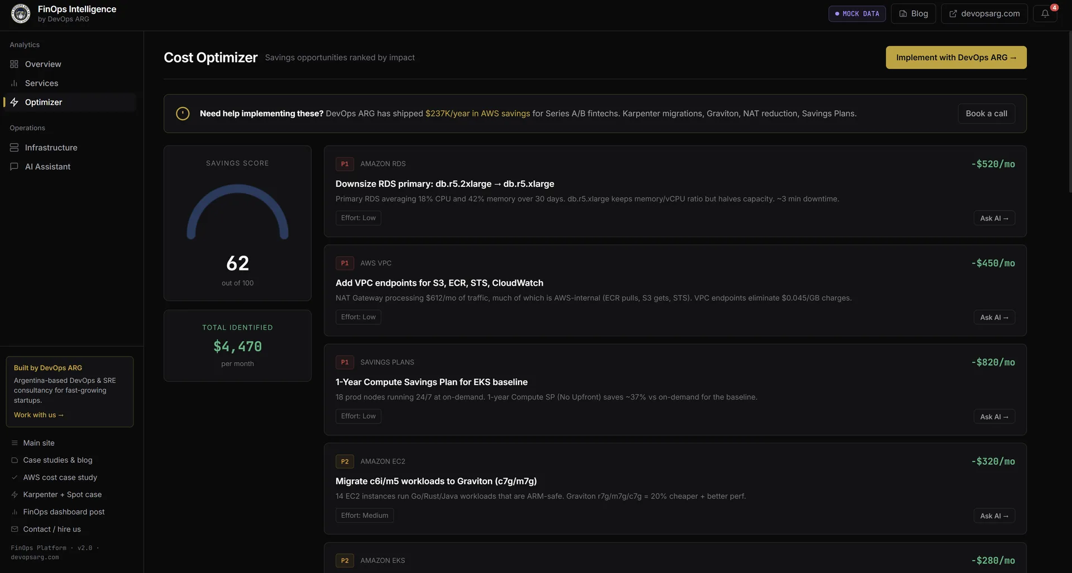
Task: Click the P1 badge on Savings Plans card
Action: click(344, 363)
